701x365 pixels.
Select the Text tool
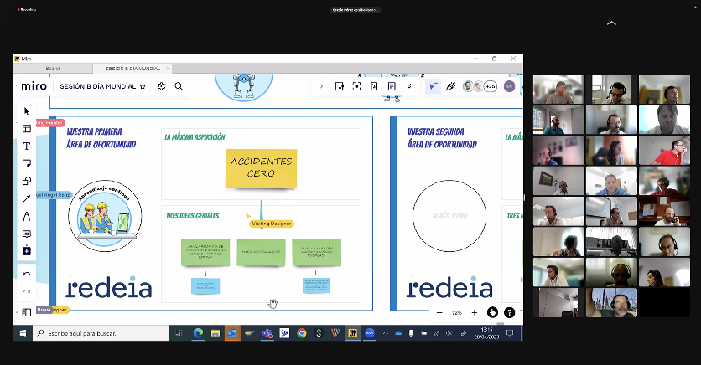pyautogui.click(x=26, y=146)
